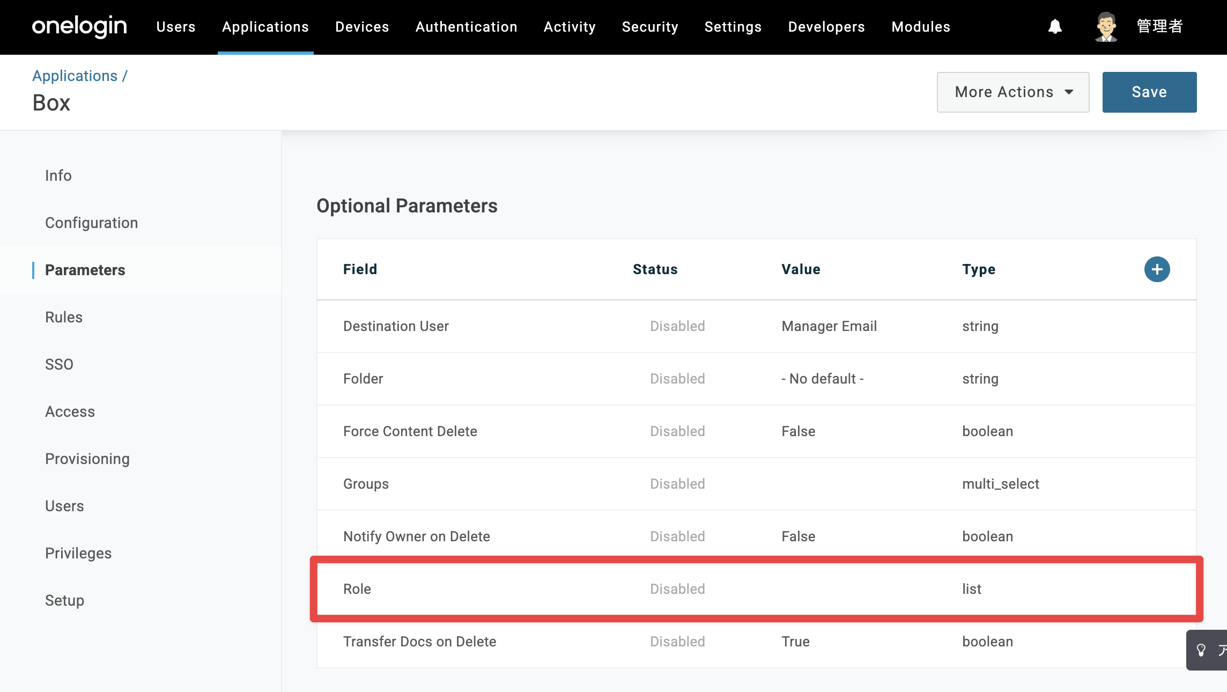The width and height of the screenshot is (1227, 692).
Task: Open the Groups parameter row
Action: point(756,484)
